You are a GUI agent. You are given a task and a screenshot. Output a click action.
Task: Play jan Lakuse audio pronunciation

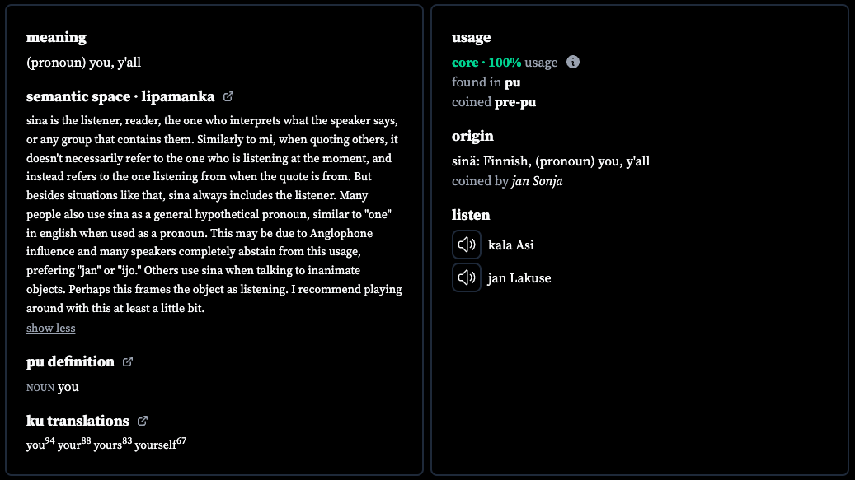point(466,277)
